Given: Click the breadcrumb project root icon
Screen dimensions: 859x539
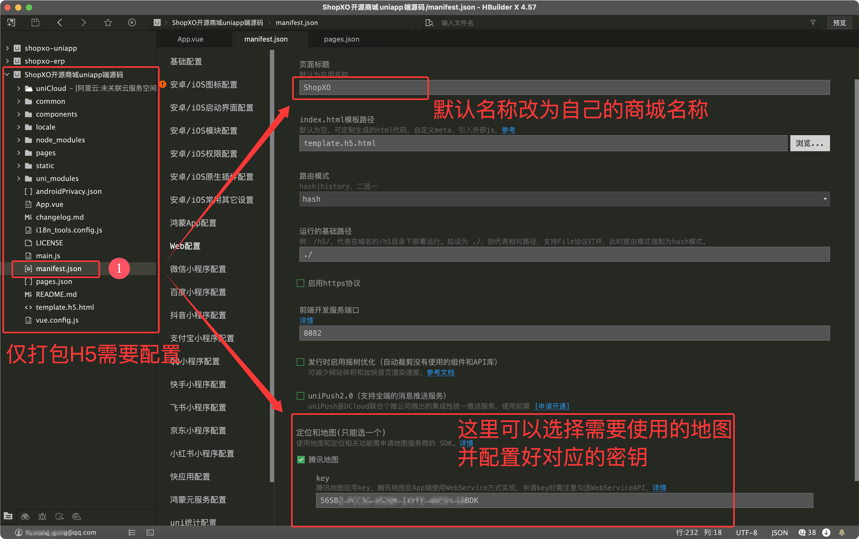Looking at the screenshot, I should click(157, 23).
